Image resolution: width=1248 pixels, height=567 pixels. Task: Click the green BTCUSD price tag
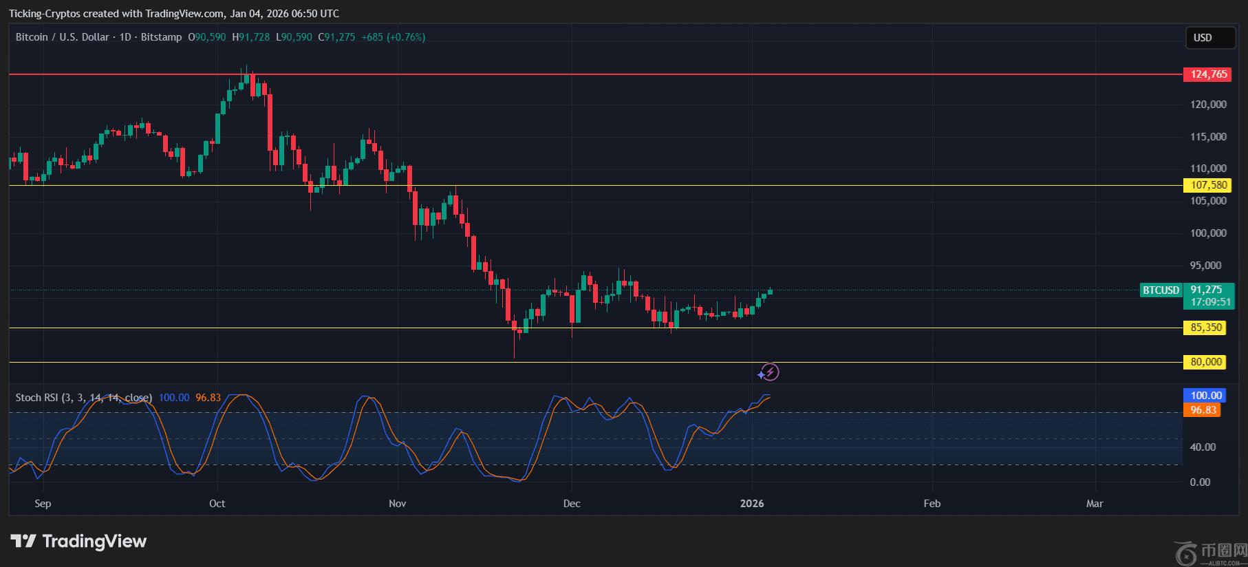1161,290
